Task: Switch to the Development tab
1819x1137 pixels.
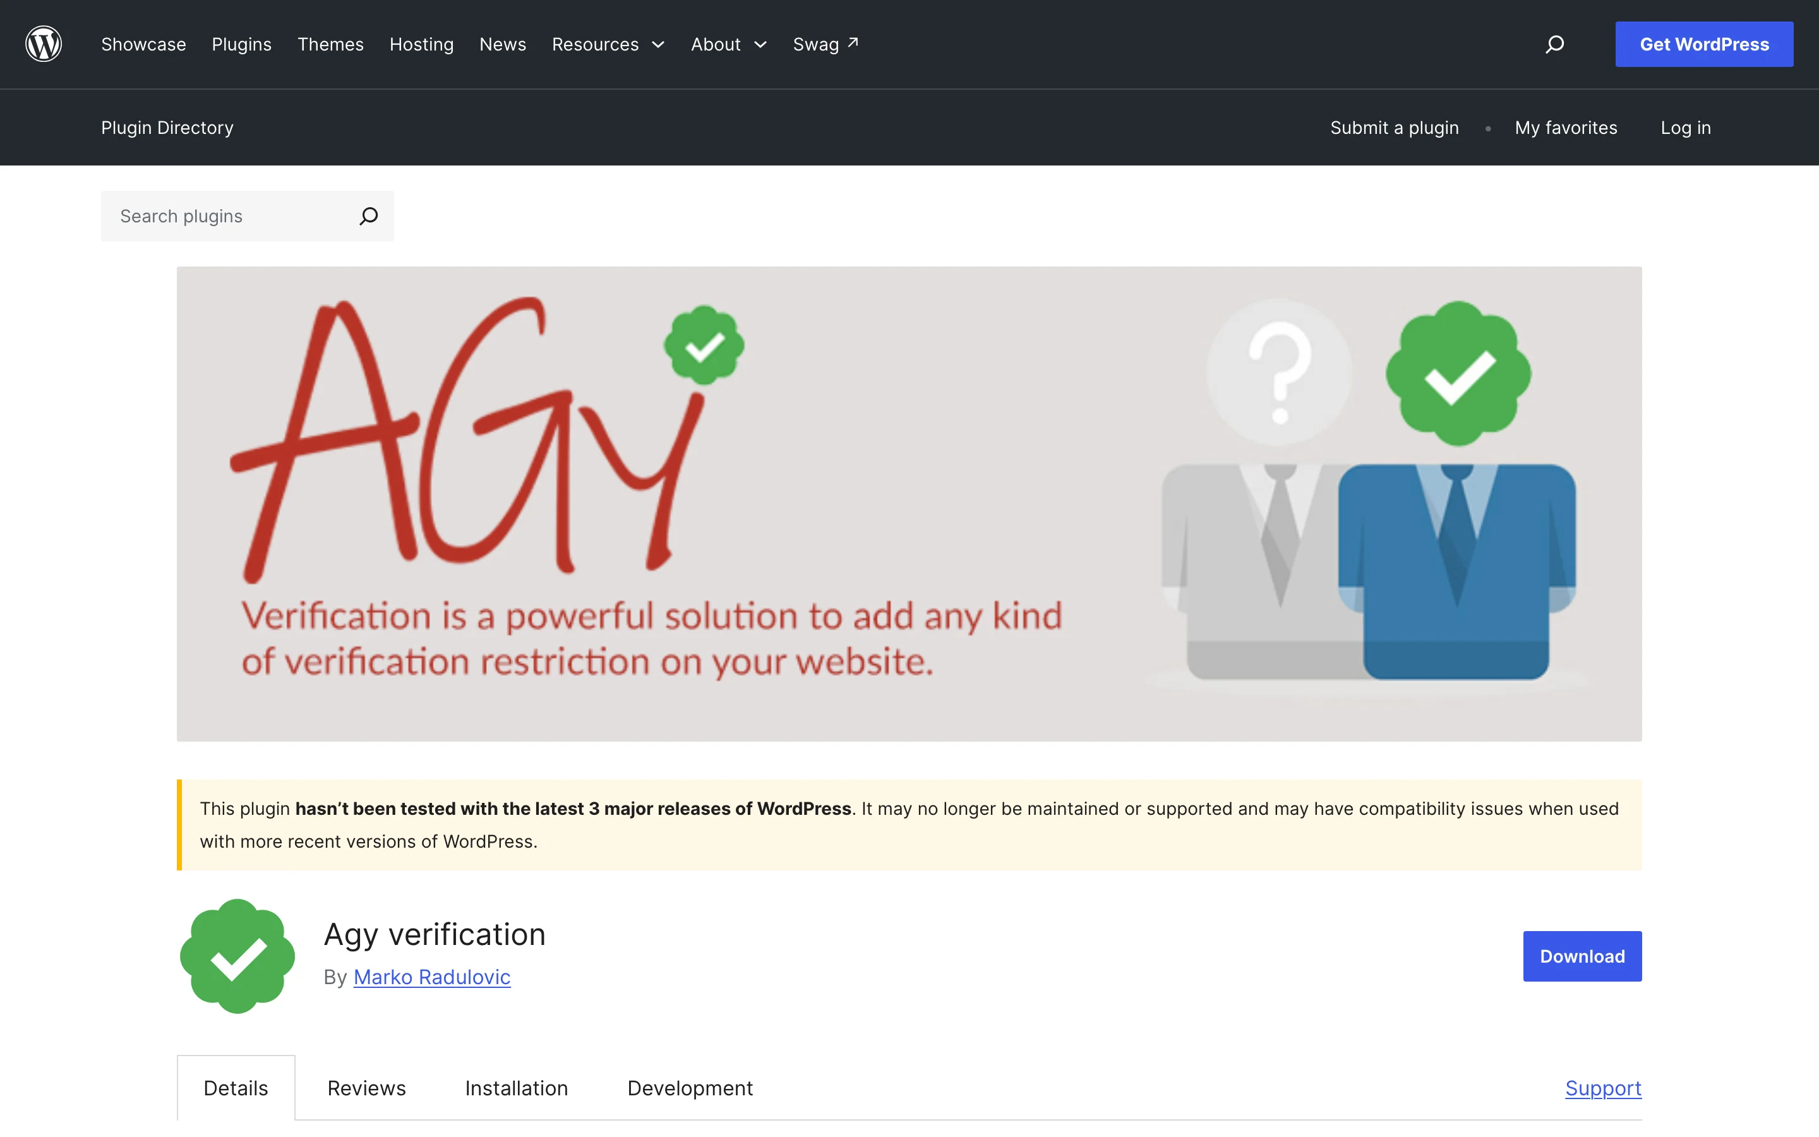Action: tap(690, 1088)
